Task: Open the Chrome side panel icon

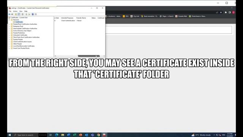Action: click(229, 13)
